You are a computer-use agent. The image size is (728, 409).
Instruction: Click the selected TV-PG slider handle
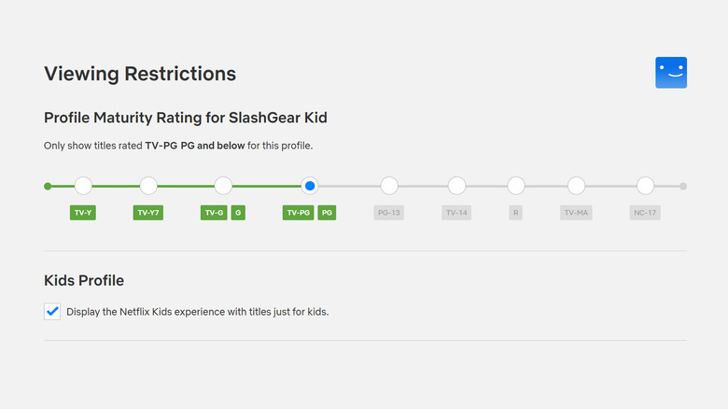310,186
